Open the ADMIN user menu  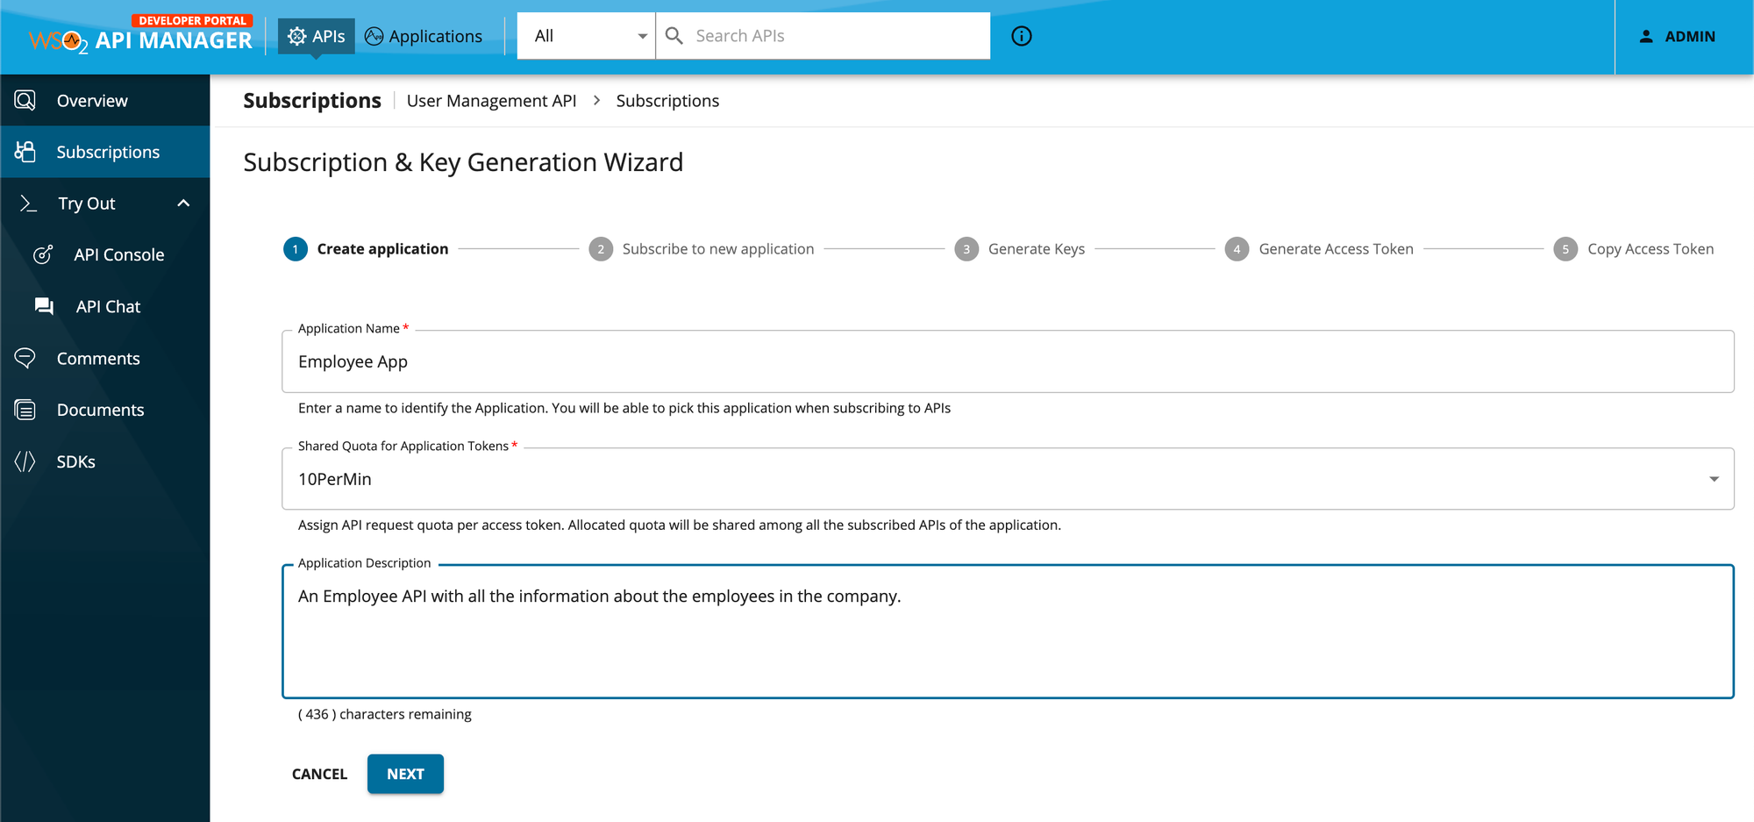pyautogui.click(x=1677, y=37)
